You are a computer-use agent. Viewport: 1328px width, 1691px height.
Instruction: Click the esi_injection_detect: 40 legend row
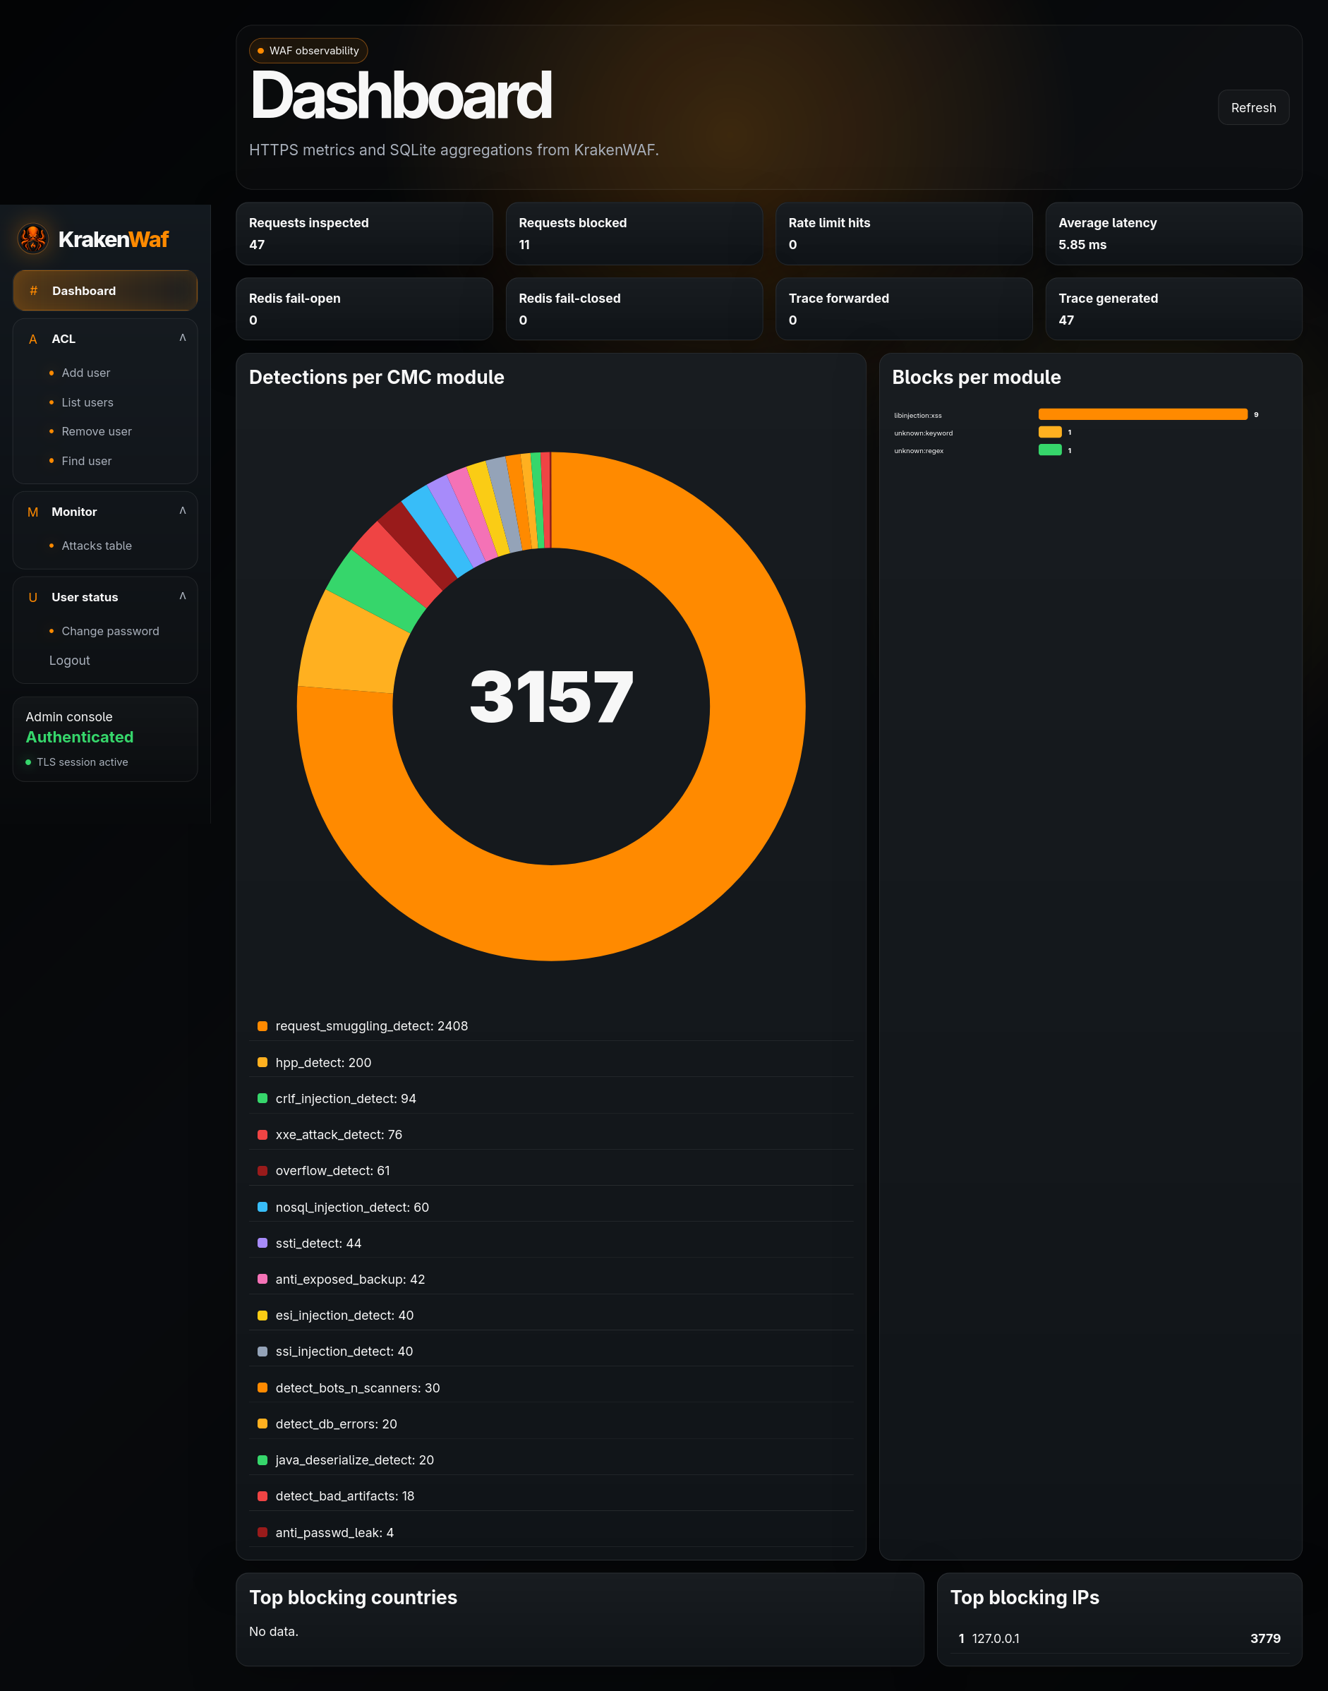(x=551, y=1316)
